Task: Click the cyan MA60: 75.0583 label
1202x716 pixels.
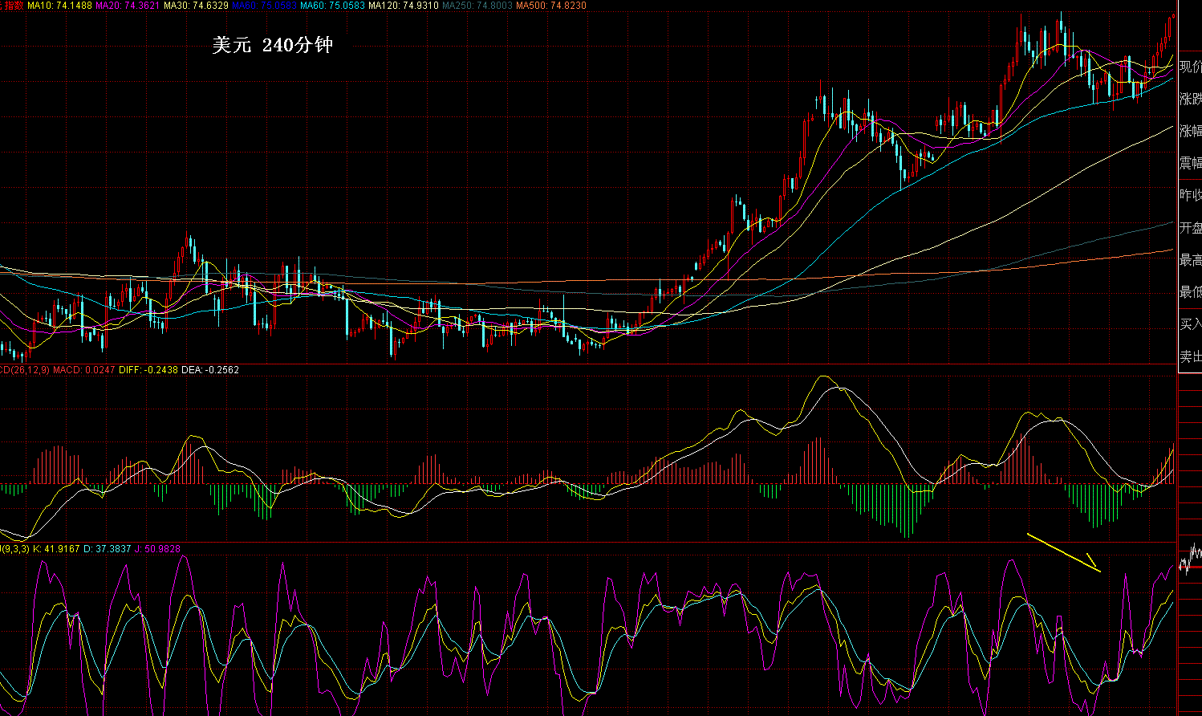Action: [x=332, y=6]
